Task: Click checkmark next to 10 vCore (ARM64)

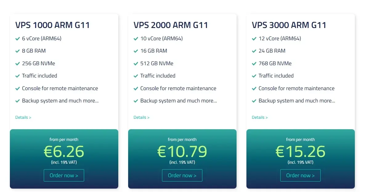Action: [x=136, y=38]
